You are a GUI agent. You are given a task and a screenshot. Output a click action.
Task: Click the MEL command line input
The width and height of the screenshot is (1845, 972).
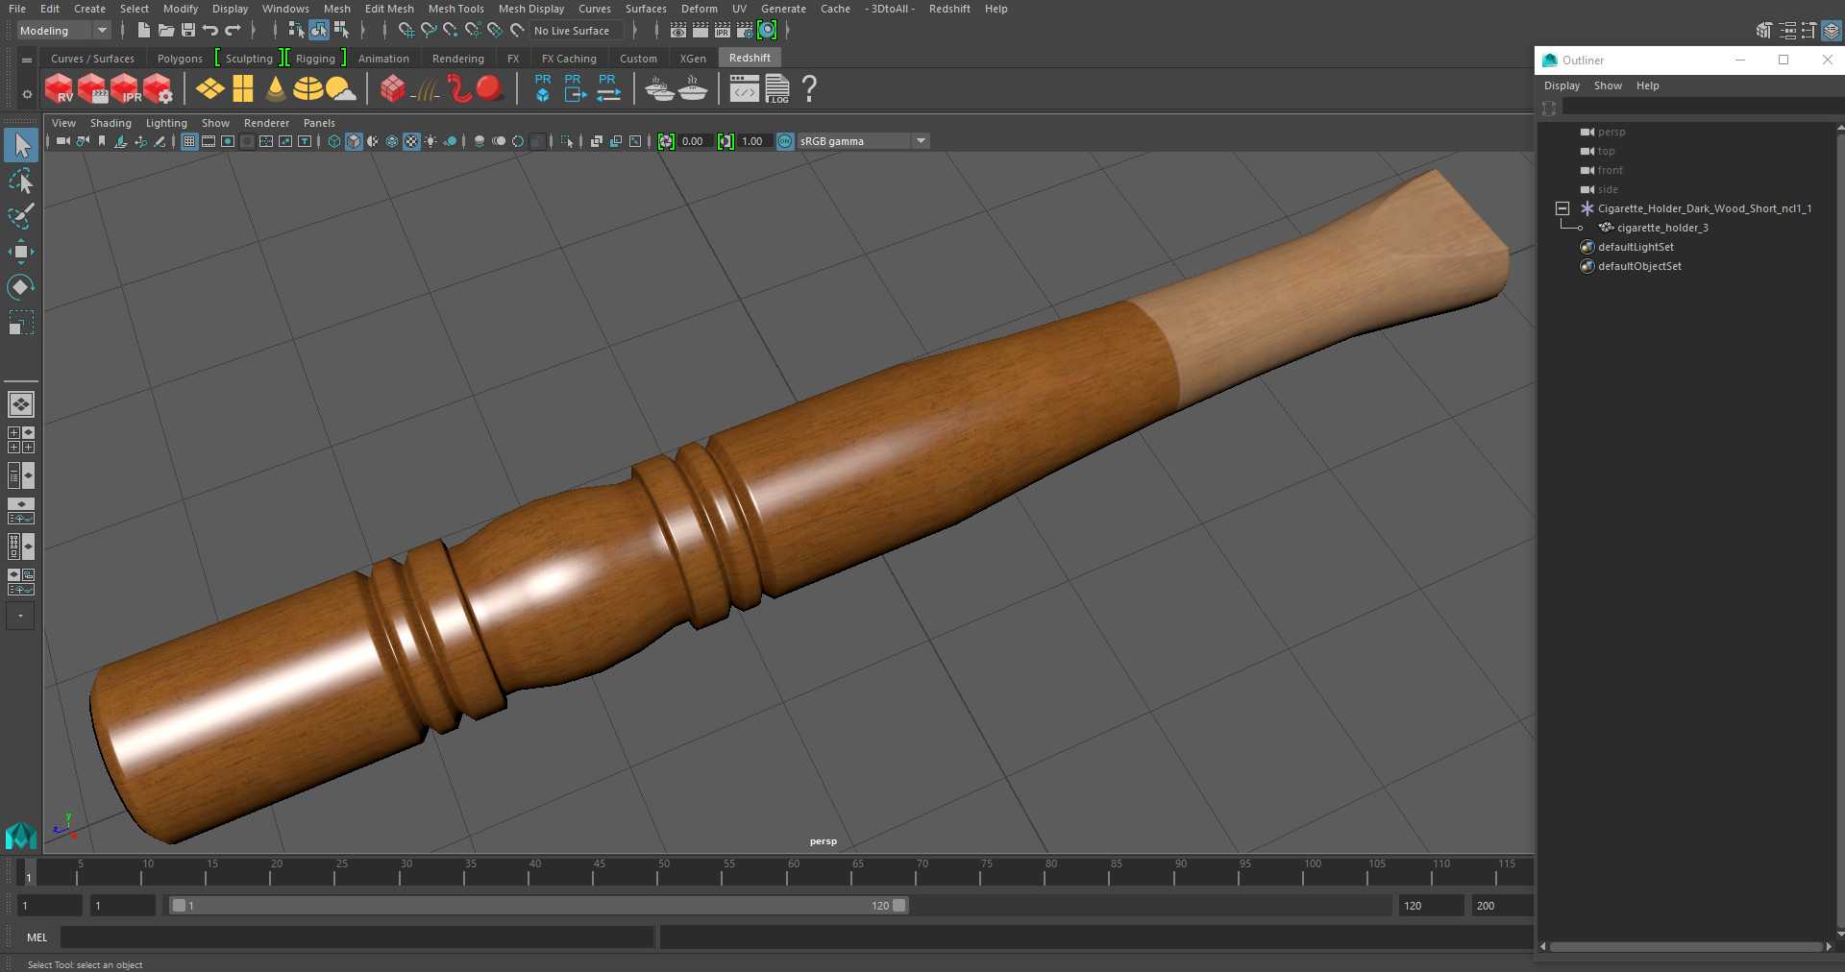point(357,937)
